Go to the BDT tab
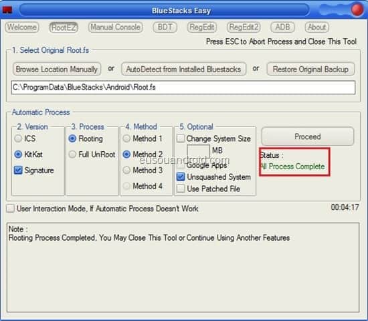368x321 pixels. click(165, 27)
